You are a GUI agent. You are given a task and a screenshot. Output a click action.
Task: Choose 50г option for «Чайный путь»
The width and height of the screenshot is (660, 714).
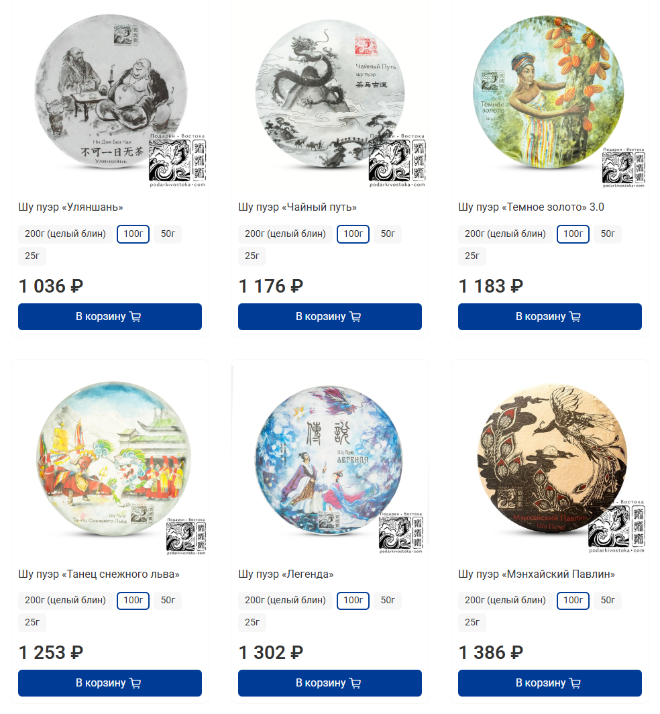tap(388, 234)
